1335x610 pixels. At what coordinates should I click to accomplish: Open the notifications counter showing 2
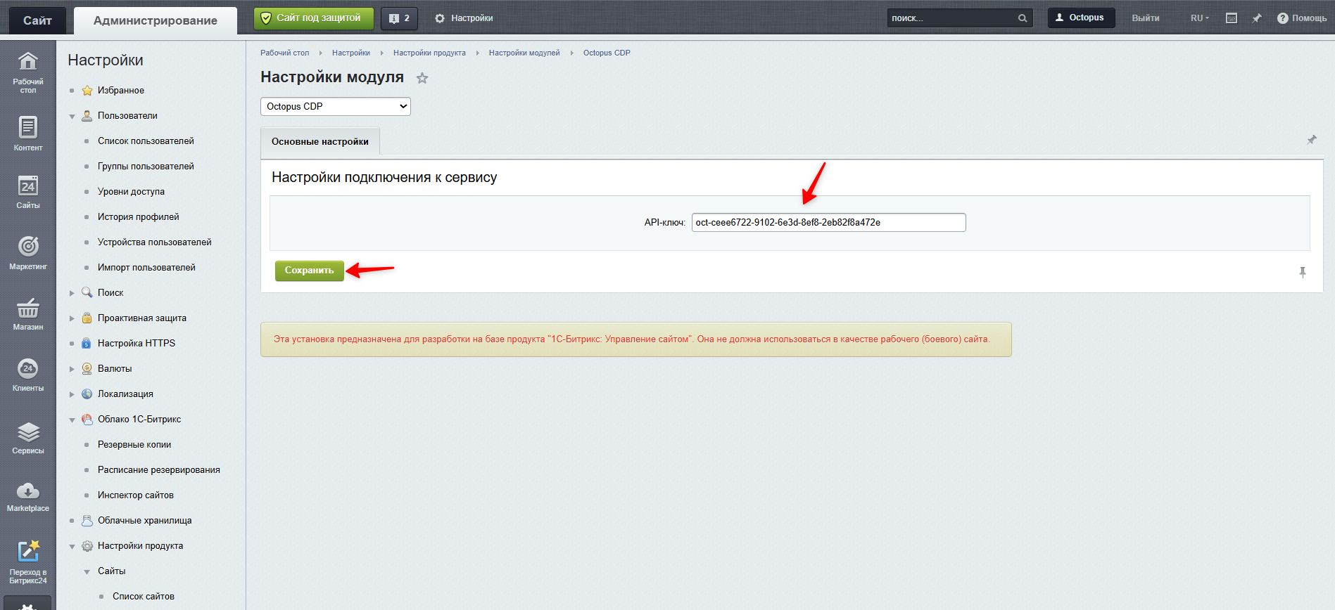pyautogui.click(x=399, y=18)
